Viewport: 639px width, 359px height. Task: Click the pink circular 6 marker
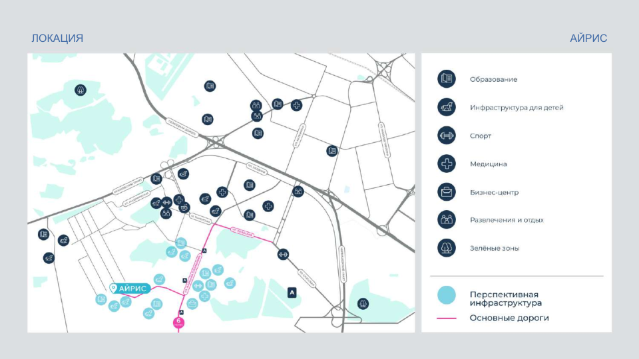click(x=178, y=322)
